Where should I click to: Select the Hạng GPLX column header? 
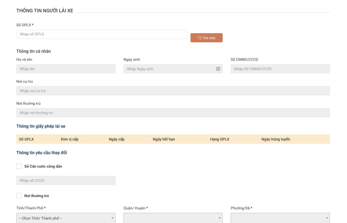(220, 139)
